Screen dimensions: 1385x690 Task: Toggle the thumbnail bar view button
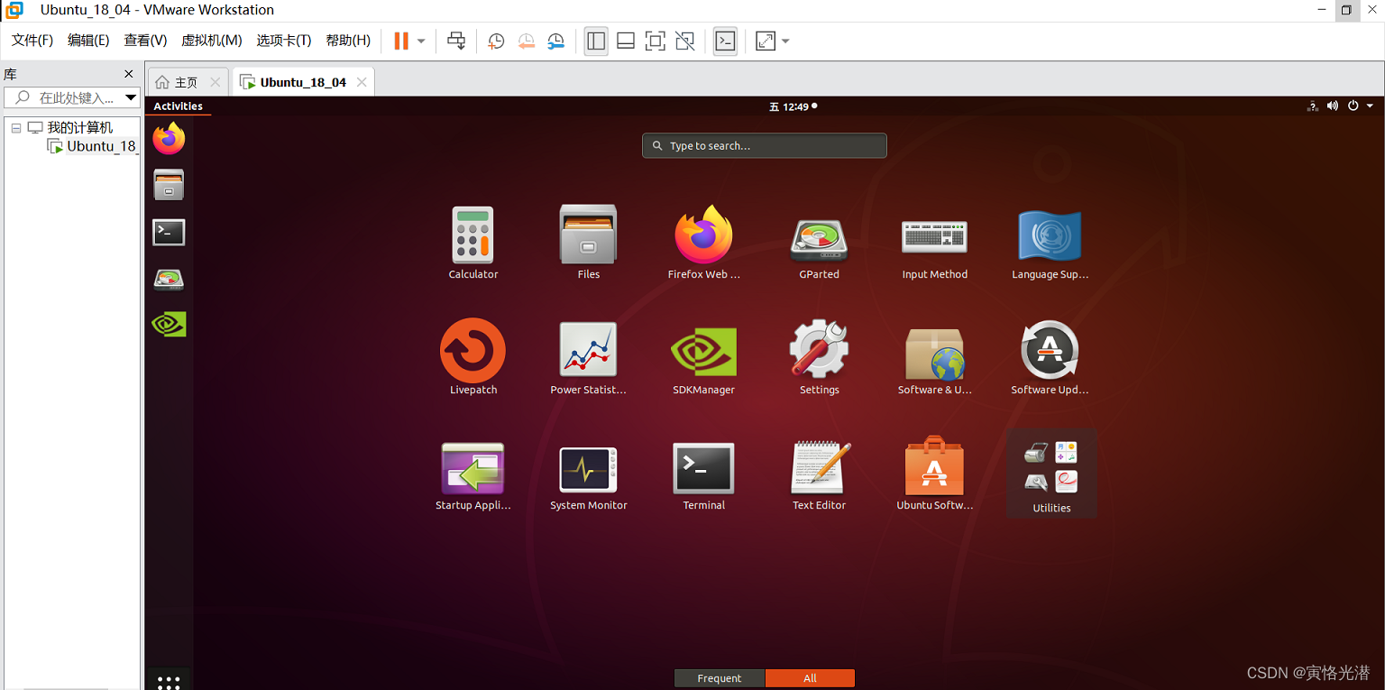tap(626, 41)
